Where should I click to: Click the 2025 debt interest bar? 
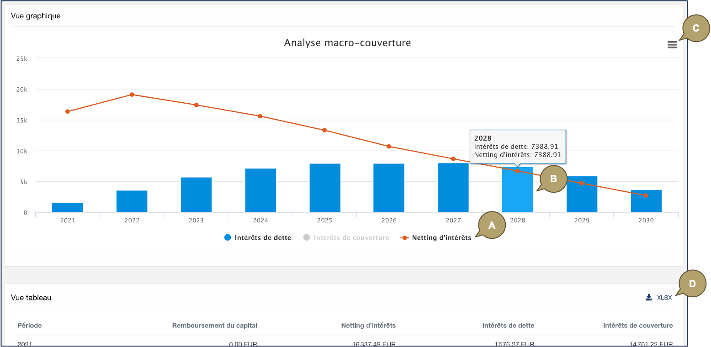(324, 188)
